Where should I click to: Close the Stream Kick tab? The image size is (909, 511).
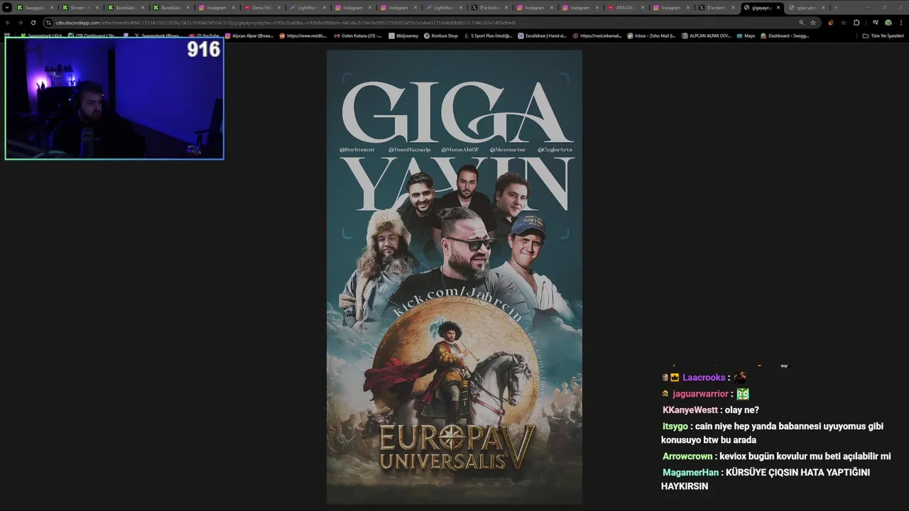pyautogui.click(x=97, y=8)
